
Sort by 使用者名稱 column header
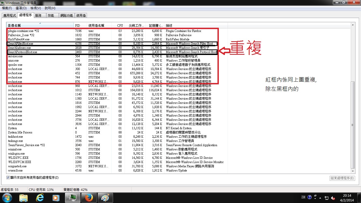click(99, 26)
